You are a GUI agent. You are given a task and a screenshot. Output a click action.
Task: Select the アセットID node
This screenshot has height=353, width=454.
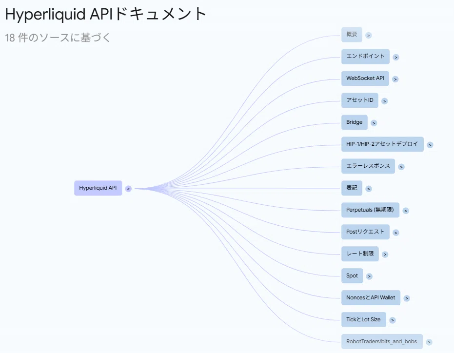click(359, 100)
